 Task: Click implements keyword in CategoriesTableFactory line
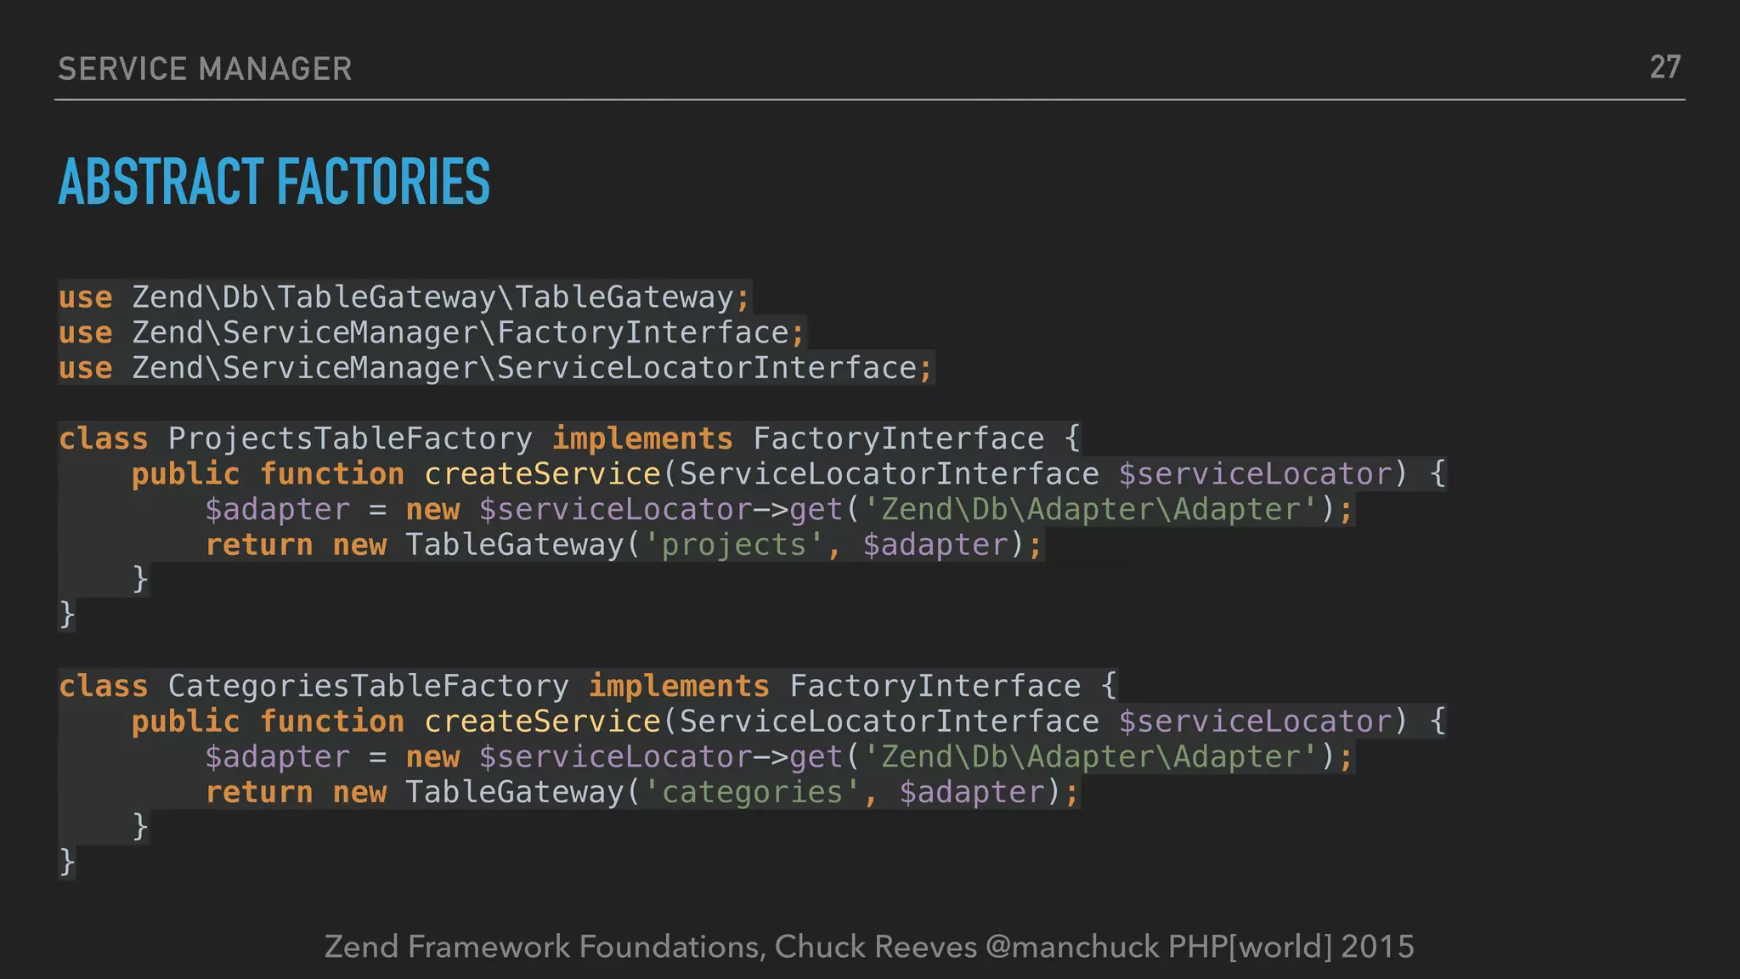679,686
